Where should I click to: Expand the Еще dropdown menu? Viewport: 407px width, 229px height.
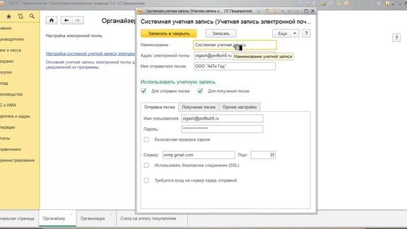[x=286, y=33]
